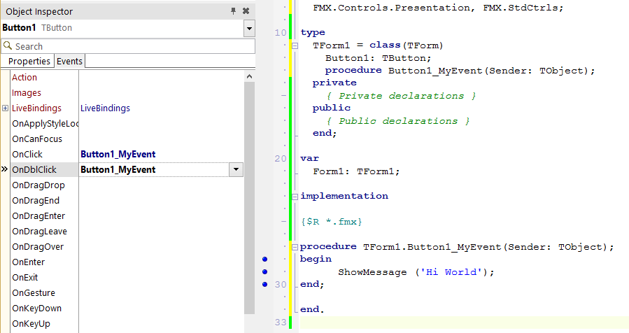
Task: Click the Form1: TForm1; variable line
Action: 356,171
